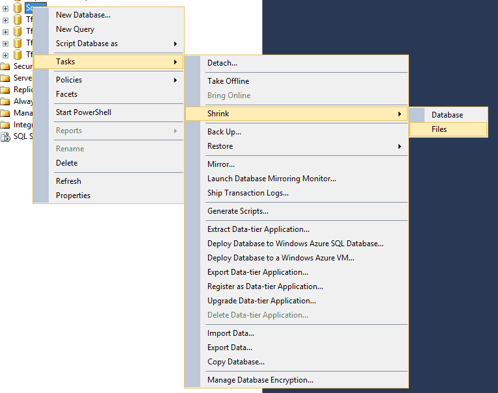Viewport: 498px width, 393px height.
Task: Click the SQL Server Agent icon
Action: point(5,136)
